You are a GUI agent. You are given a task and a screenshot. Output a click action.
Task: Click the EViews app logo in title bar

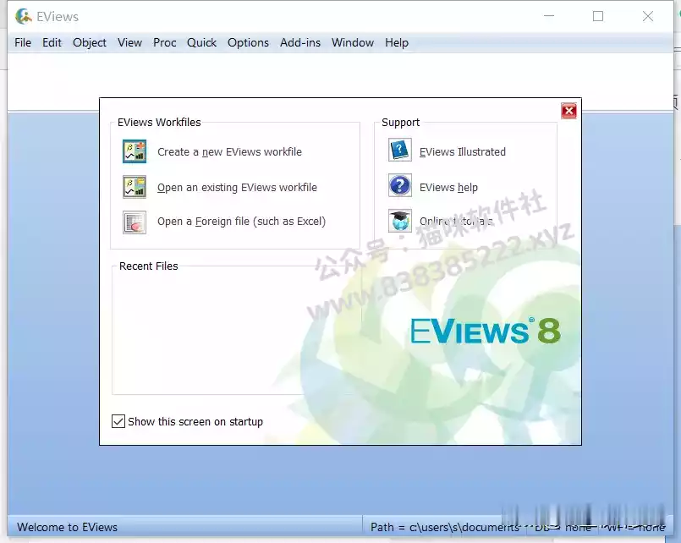pos(24,17)
